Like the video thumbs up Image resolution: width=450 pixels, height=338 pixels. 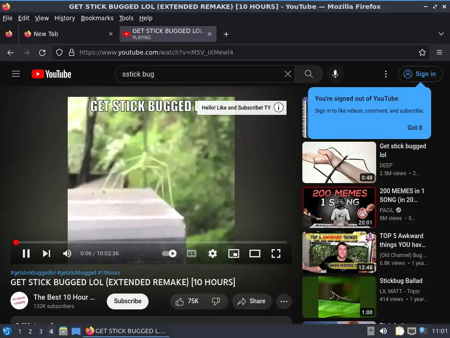(187, 301)
